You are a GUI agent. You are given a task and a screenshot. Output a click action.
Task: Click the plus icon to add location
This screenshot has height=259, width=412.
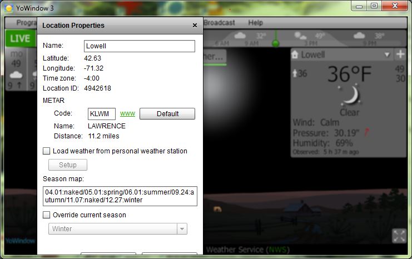coord(400,55)
